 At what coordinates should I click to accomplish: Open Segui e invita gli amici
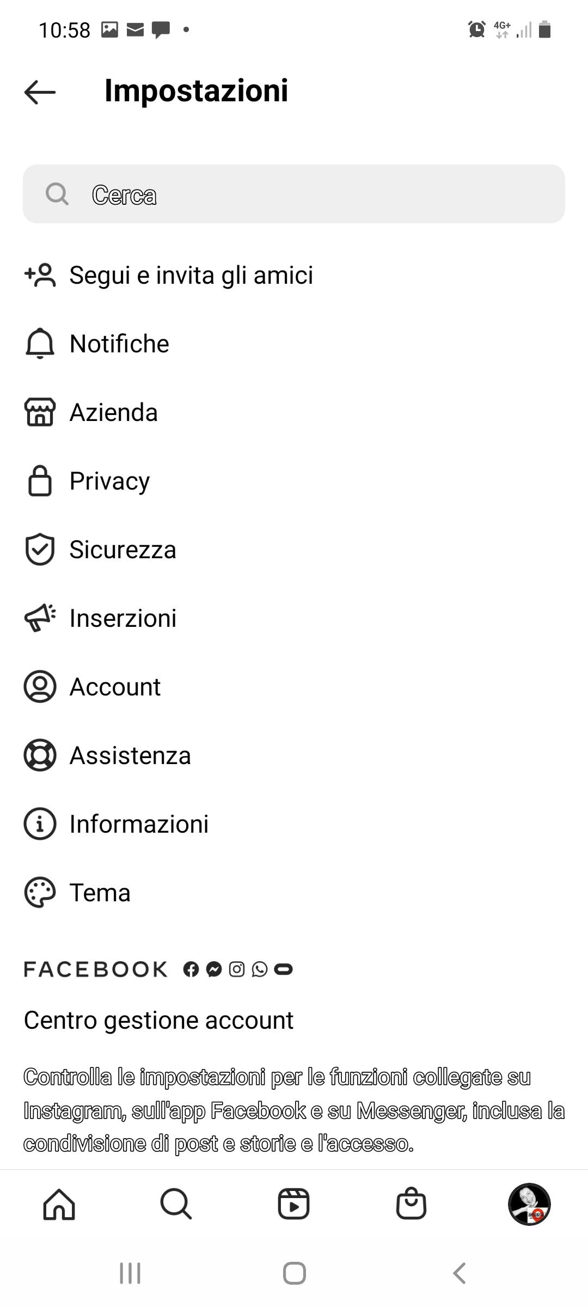(x=191, y=275)
